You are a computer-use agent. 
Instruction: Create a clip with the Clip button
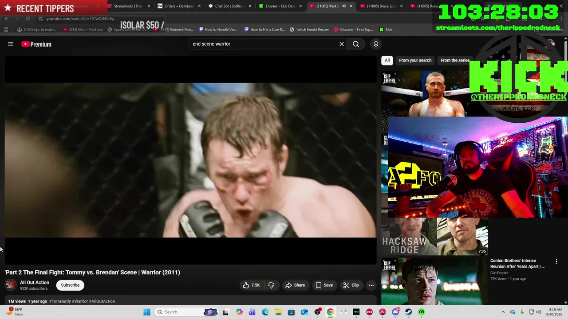pos(351,285)
